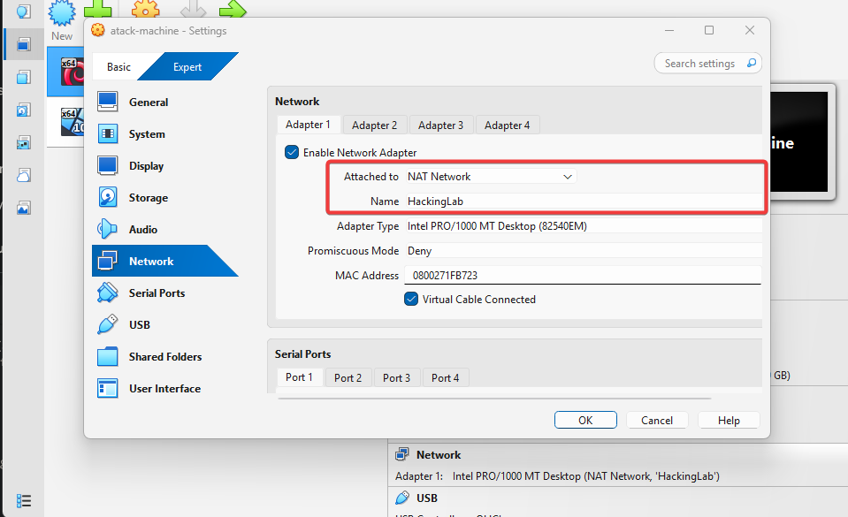
Task: Click the Adapter 1 Intel PRO/1000 details line
Action: coord(558,476)
